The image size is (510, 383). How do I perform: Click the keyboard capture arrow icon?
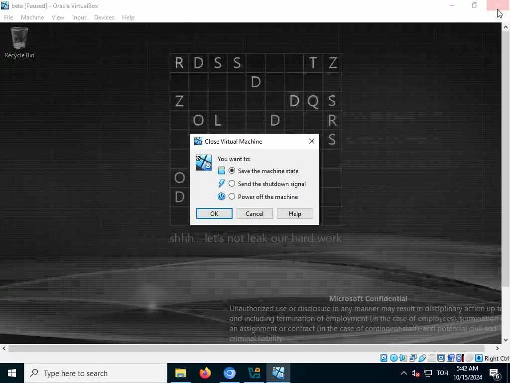click(479, 358)
